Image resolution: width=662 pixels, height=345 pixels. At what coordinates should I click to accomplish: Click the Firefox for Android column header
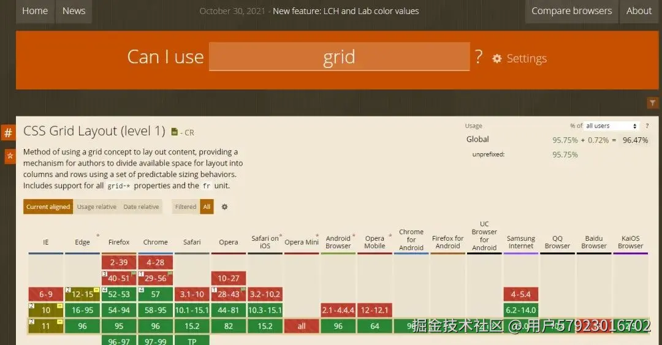click(x=447, y=242)
